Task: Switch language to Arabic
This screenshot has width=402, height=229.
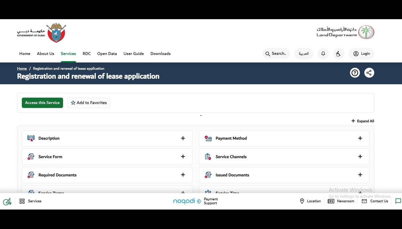Action: click(x=304, y=54)
